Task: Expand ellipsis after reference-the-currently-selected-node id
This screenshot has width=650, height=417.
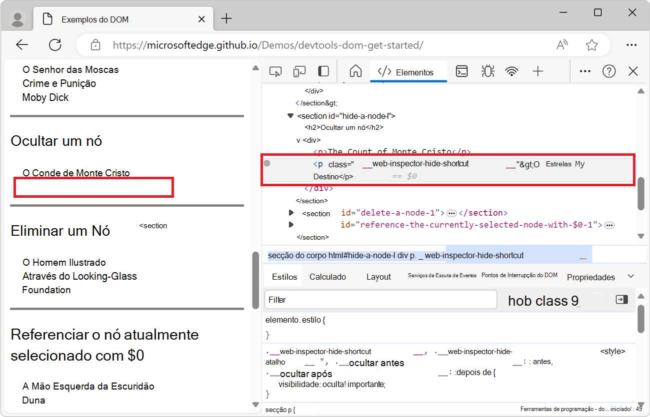Action: click(x=609, y=225)
